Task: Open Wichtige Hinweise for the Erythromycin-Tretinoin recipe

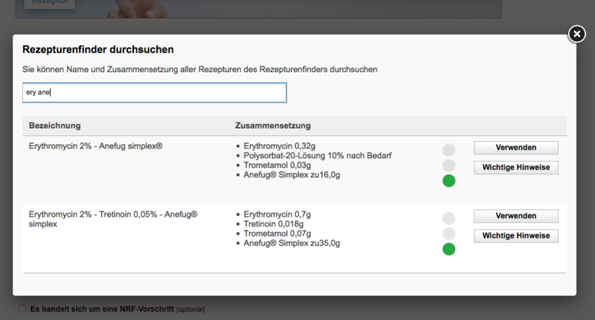Action: click(515, 235)
